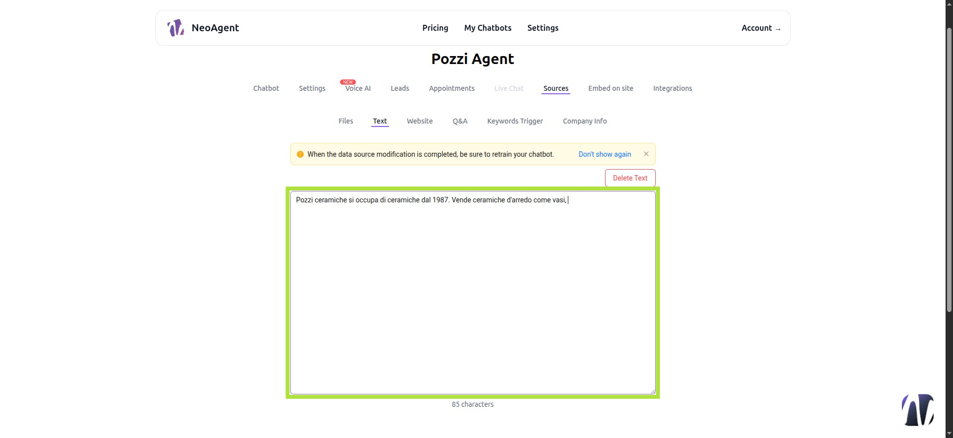Open Settings in the top navigation
This screenshot has width=953, height=438.
pos(543,28)
